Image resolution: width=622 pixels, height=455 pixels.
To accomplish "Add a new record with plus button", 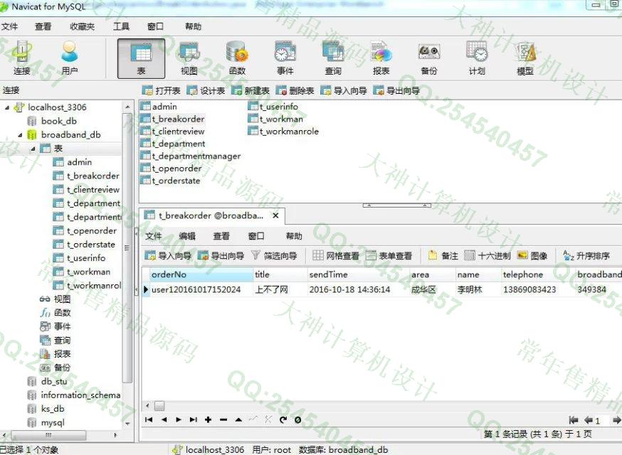I will 209,419.
